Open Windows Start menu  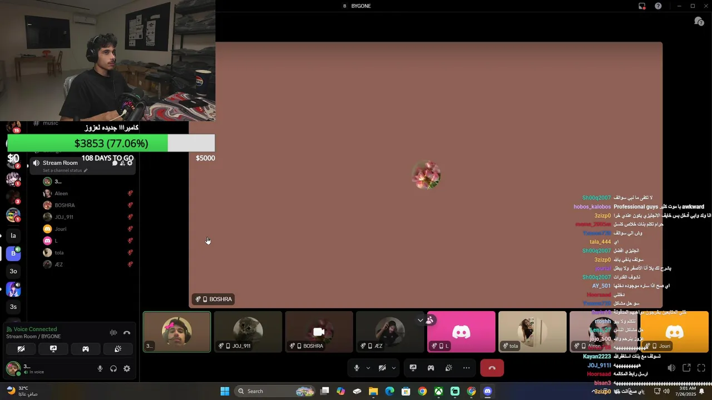[225, 391]
